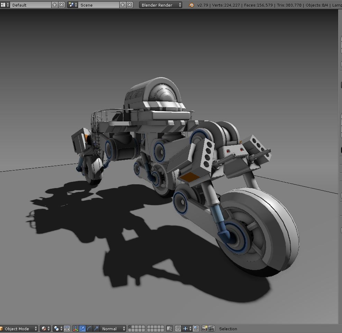Toggle manipulate center points
This screenshot has height=333, width=342.
(66, 329)
